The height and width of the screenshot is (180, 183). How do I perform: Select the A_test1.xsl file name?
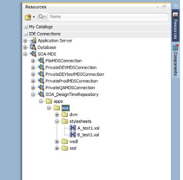pyautogui.click(x=88, y=128)
